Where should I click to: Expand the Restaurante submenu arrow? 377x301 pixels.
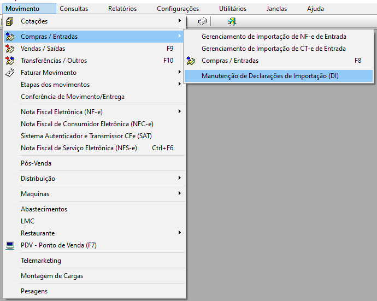click(179, 233)
